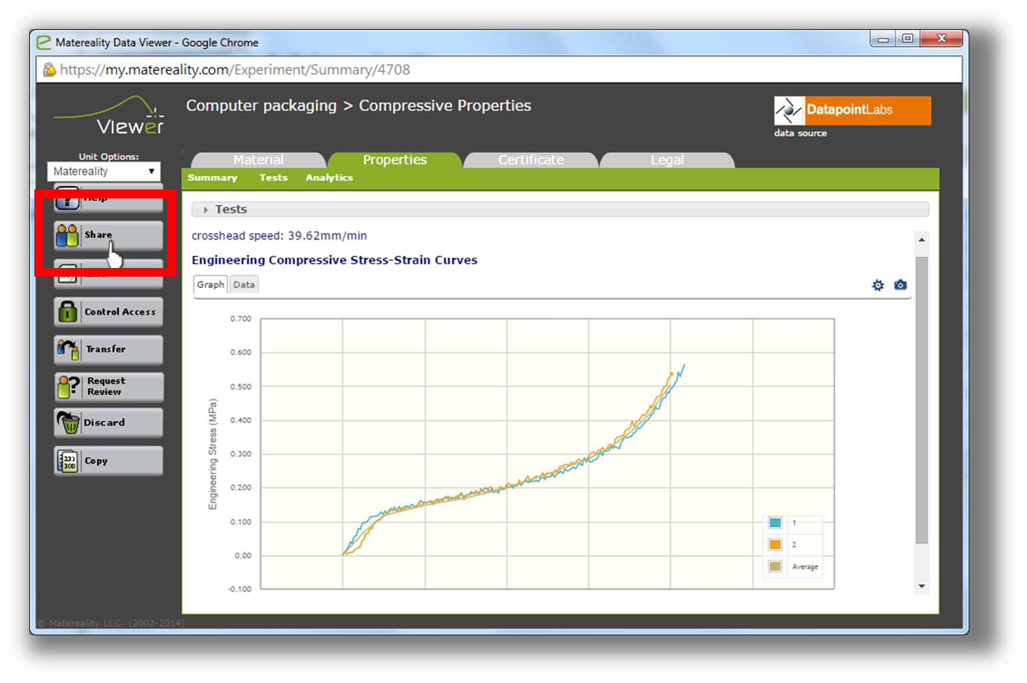Click the Matereality LLC copyright text
1027x683 pixels.
point(112,623)
